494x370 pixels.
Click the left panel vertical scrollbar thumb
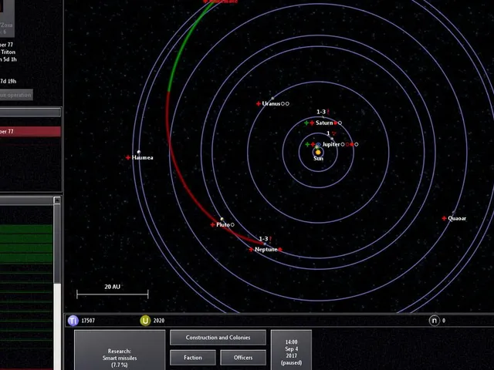(x=57, y=244)
